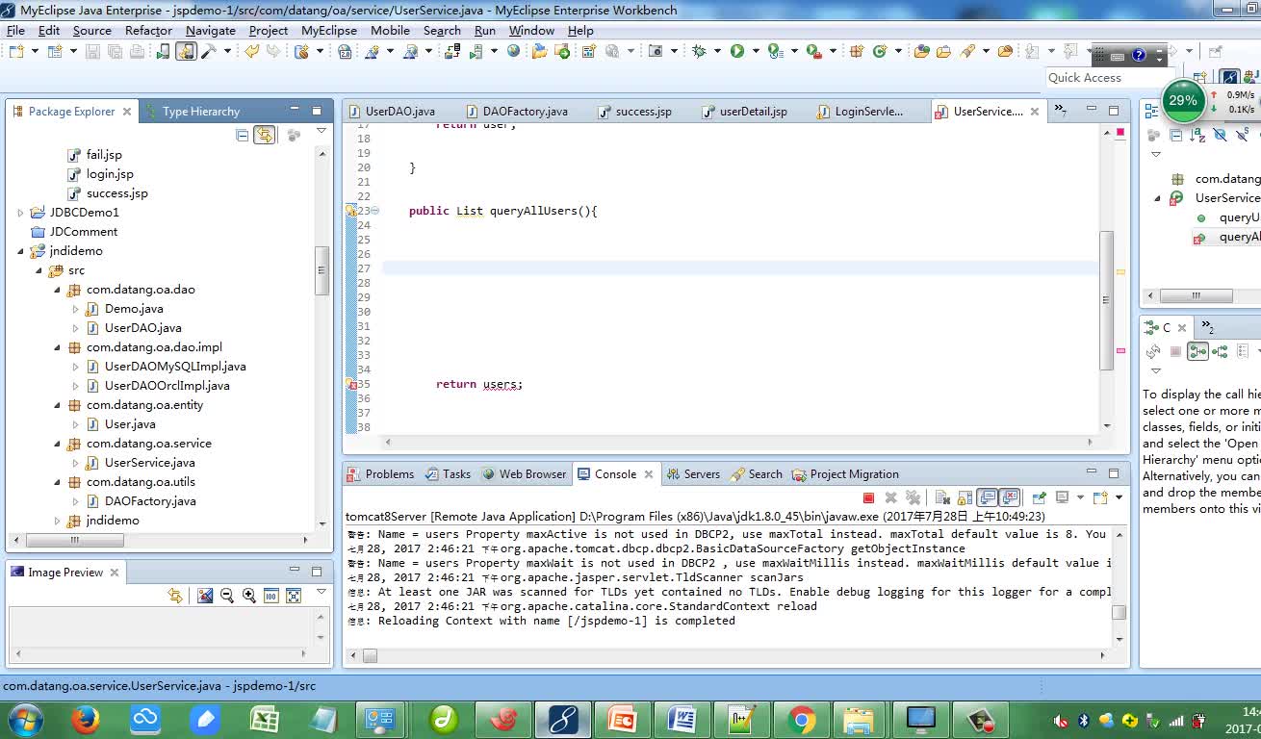Click the New Java Class icon
This screenshot has height=739, width=1261.
coord(879,51)
